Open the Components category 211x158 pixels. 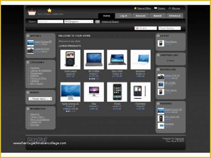pyautogui.click(x=36, y=73)
